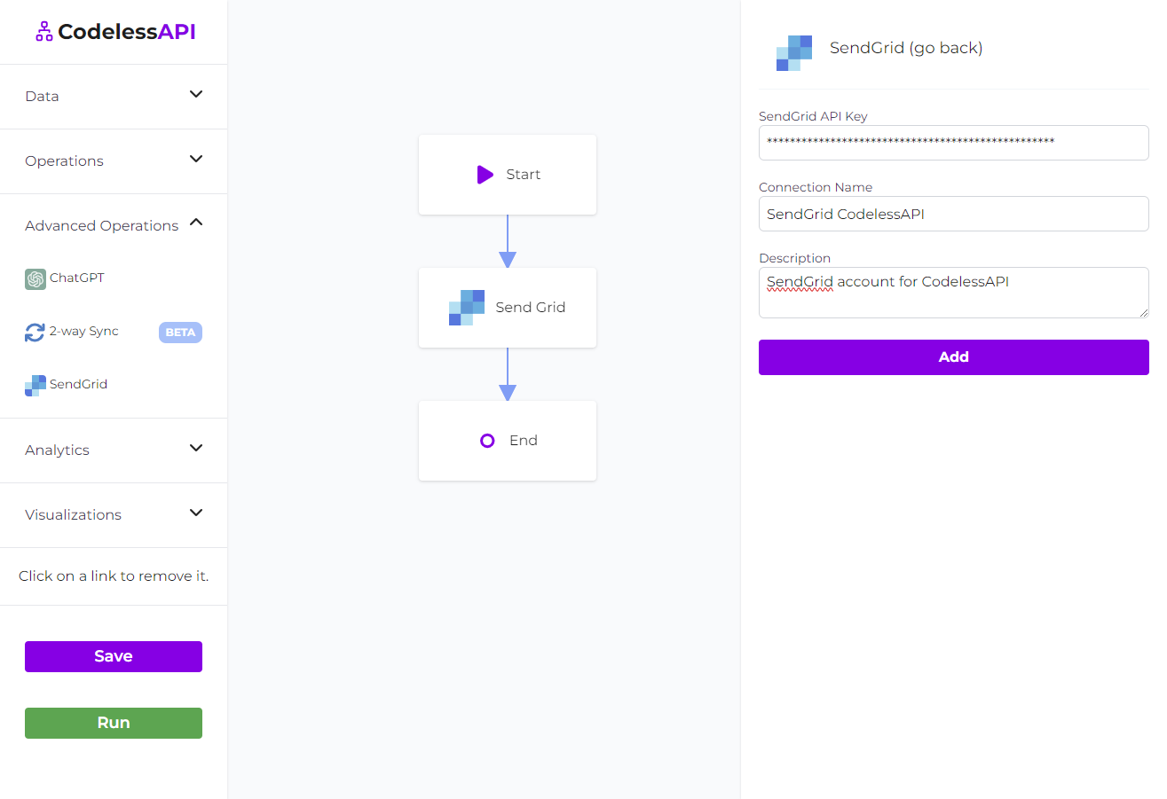Select SendGrid operation label

[79, 385]
